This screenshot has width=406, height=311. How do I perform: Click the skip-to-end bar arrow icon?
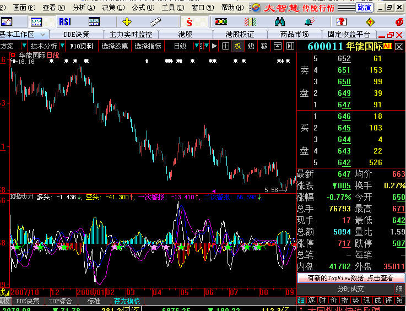pos(290,46)
